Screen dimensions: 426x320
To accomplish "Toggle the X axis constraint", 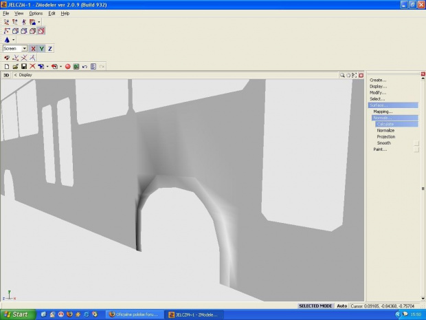I will click(x=33, y=49).
